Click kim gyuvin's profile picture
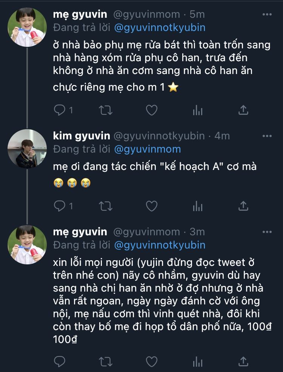Screen dimensions: 283x372 [27, 149]
